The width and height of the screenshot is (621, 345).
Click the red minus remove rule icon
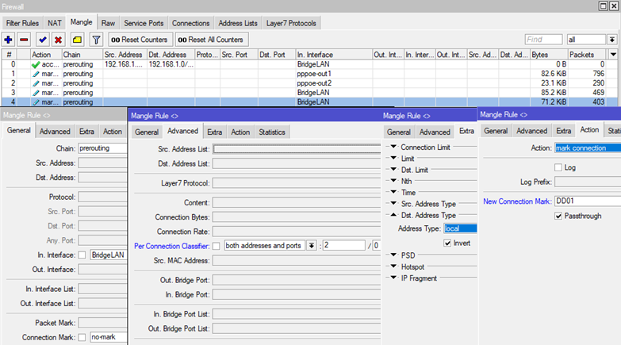[x=25, y=39]
